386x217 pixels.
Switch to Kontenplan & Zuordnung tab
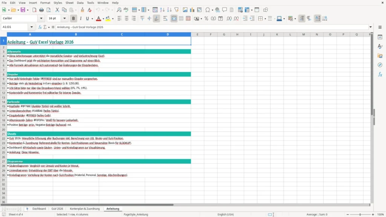(x=85, y=209)
